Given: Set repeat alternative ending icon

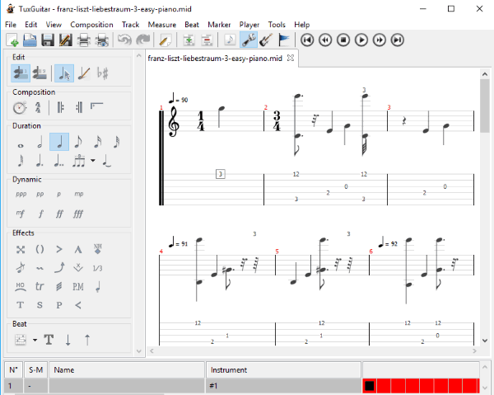Looking at the screenshot, I should click(96, 106).
